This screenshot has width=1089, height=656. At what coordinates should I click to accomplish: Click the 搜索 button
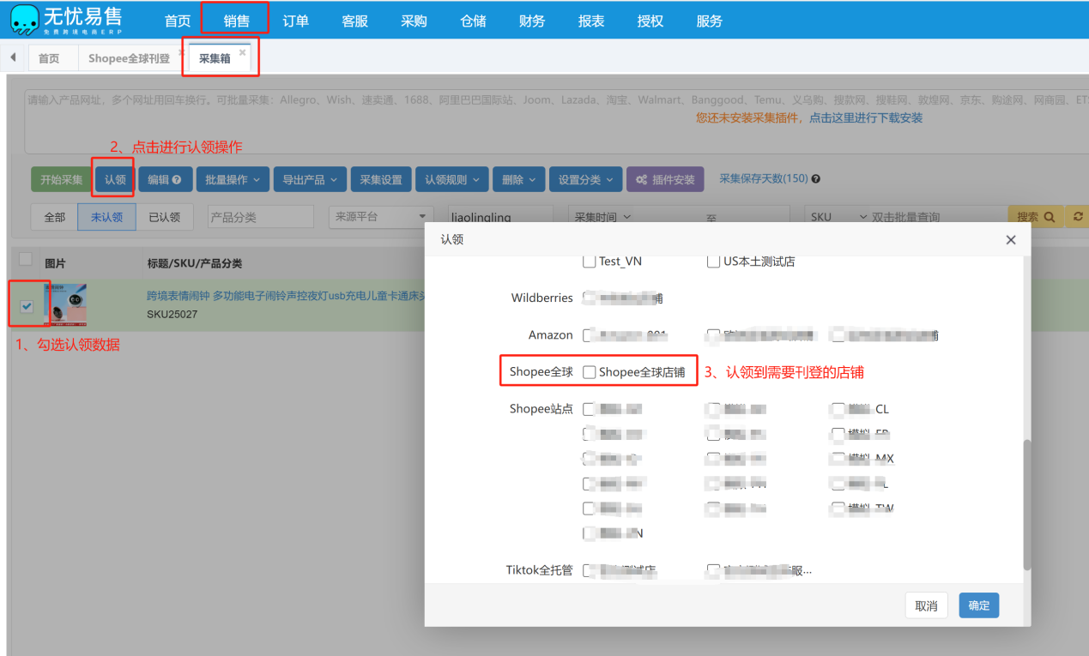[1036, 217]
